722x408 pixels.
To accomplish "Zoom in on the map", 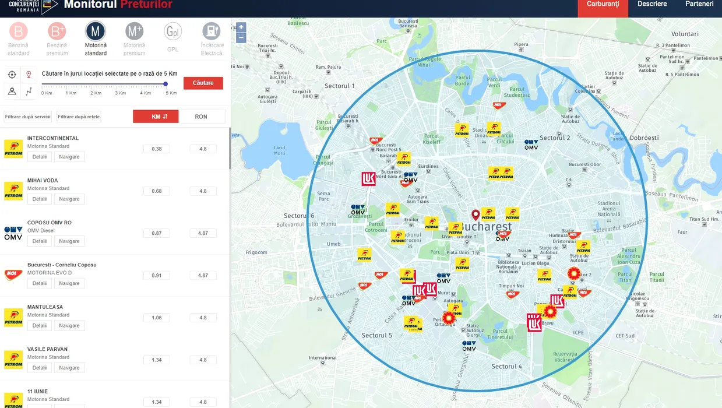I will 241,27.
